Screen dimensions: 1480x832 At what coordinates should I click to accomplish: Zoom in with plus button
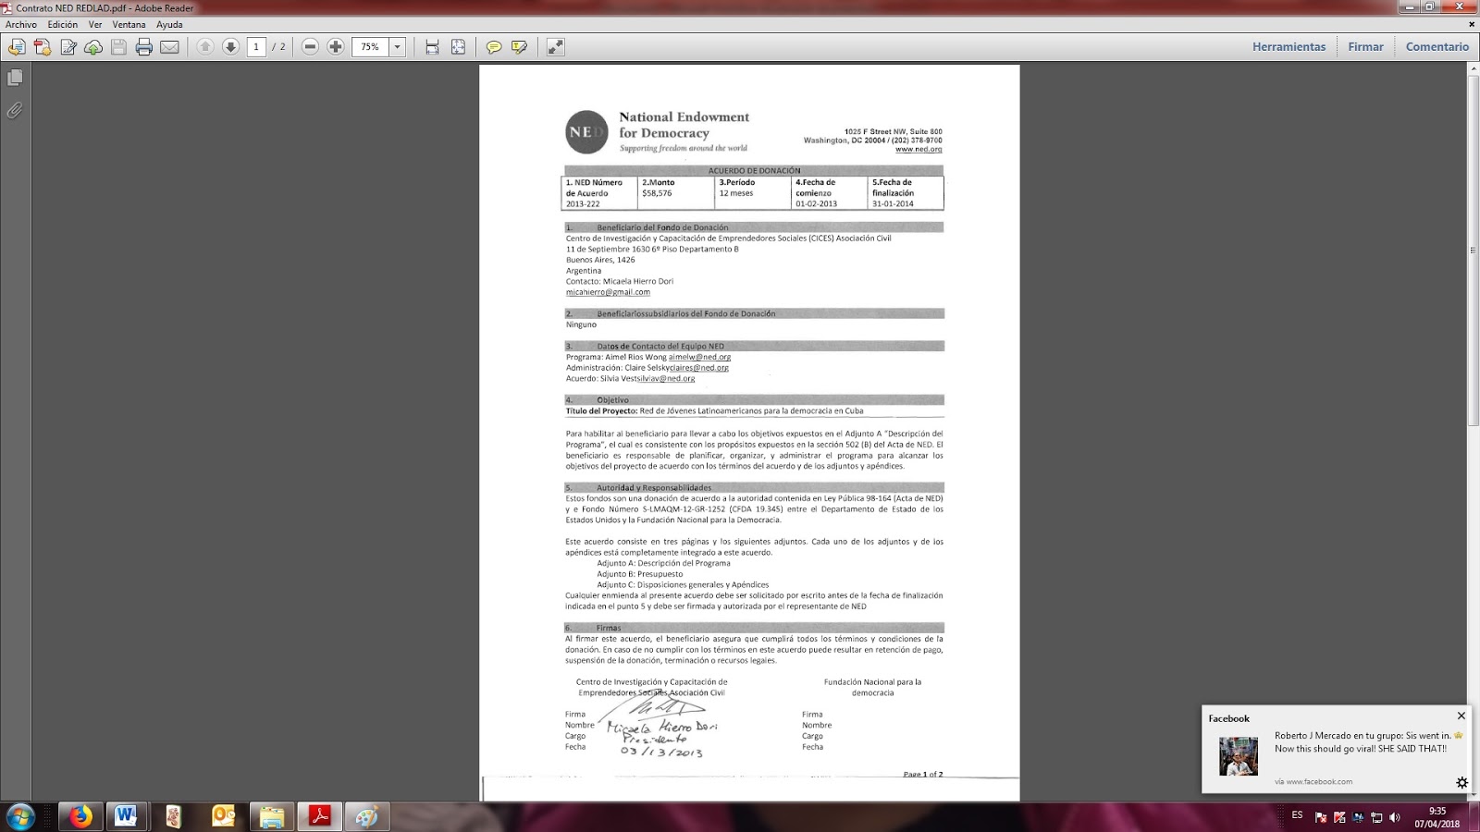tap(336, 47)
